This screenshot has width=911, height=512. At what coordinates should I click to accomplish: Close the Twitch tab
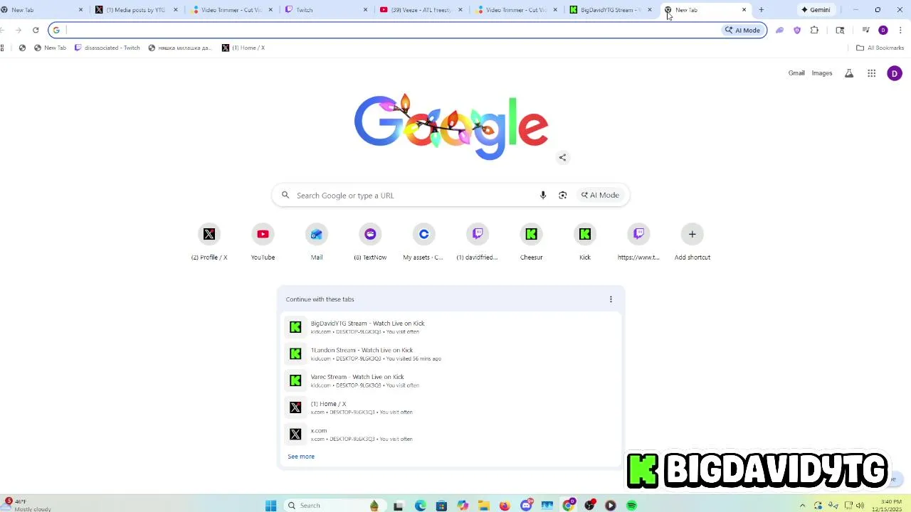tap(366, 10)
